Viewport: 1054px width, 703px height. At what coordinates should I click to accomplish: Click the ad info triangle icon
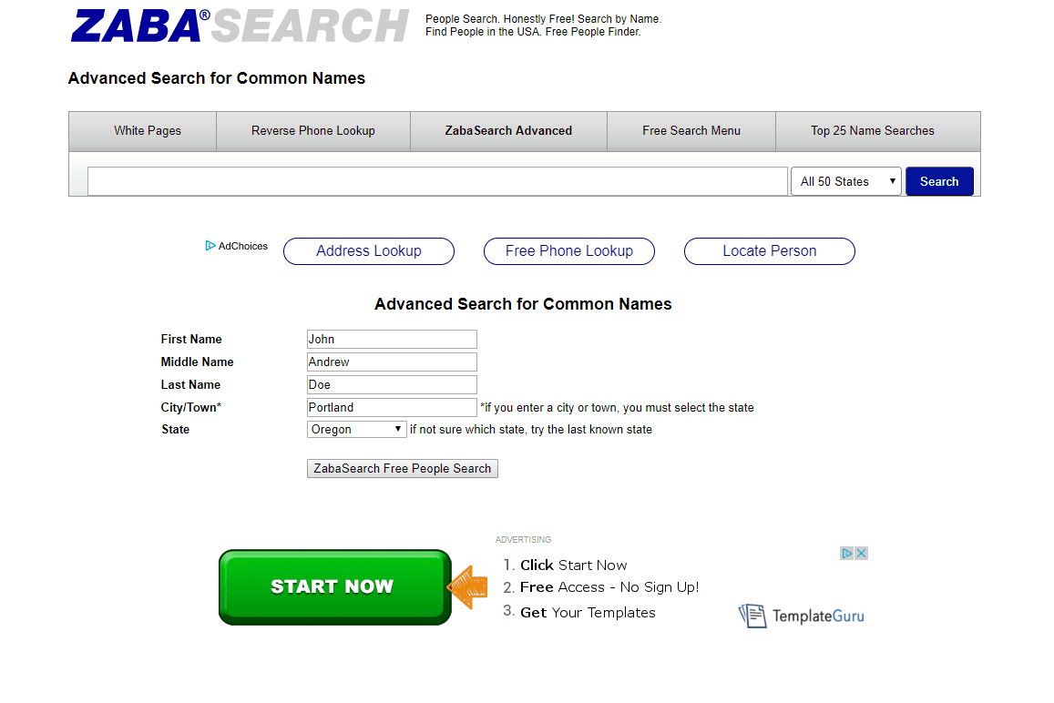pyautogui.click(x=846, y=554)
